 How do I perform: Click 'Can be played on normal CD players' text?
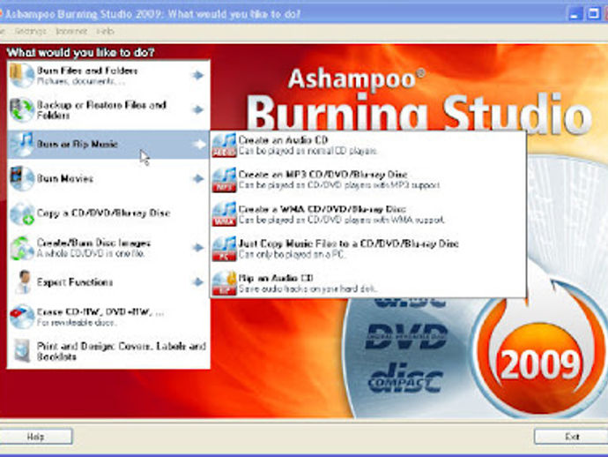[308, 151]
